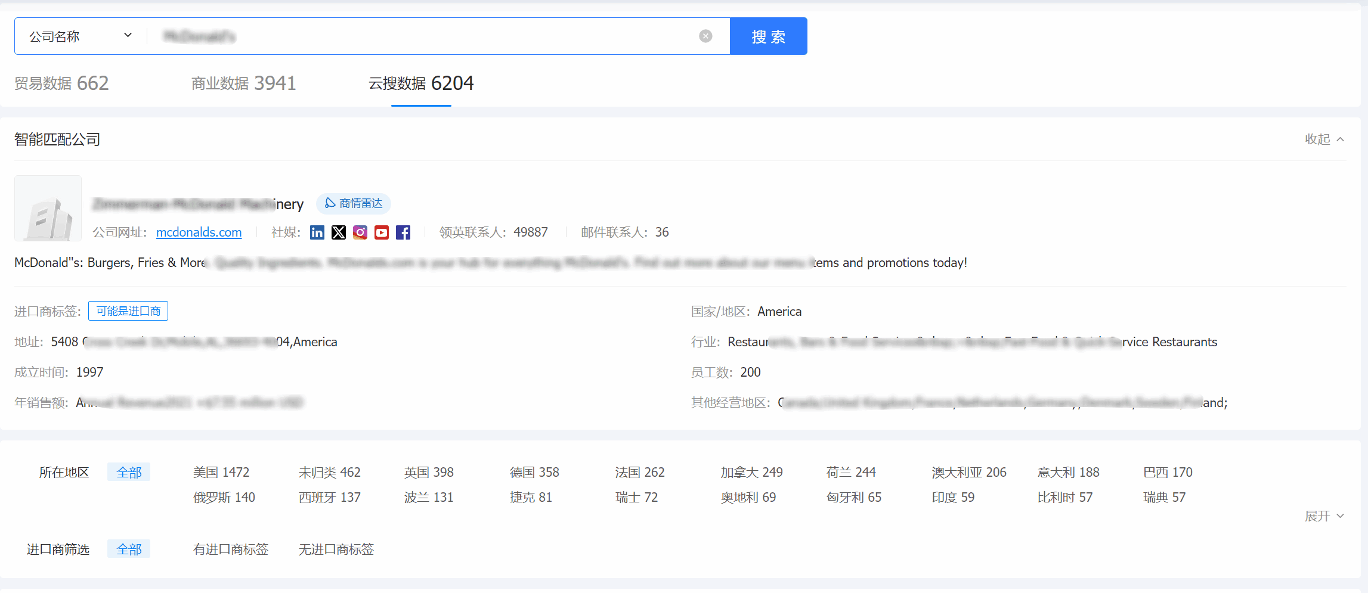Click the company name search input field
This screenshot has width=1368, height=593.
tap(417, 36)
